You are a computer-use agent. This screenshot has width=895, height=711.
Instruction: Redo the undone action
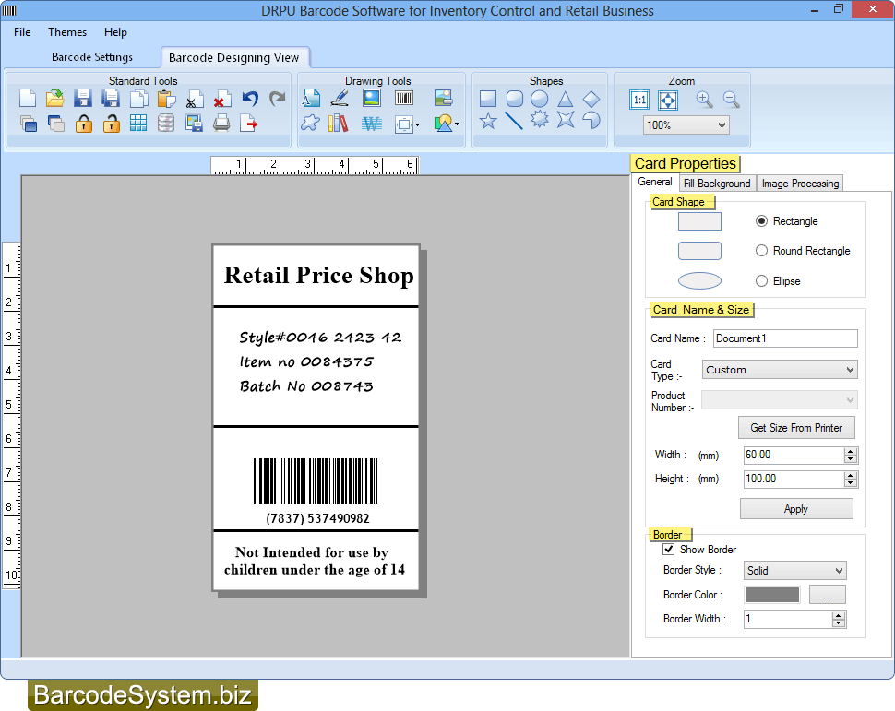[x=278, y=98]
